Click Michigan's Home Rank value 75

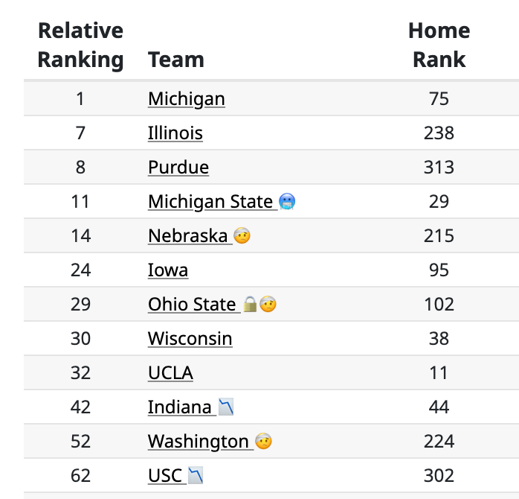[x=439, y=99]
